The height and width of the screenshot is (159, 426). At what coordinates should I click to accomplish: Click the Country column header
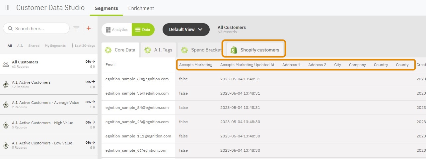coord(381,65)
